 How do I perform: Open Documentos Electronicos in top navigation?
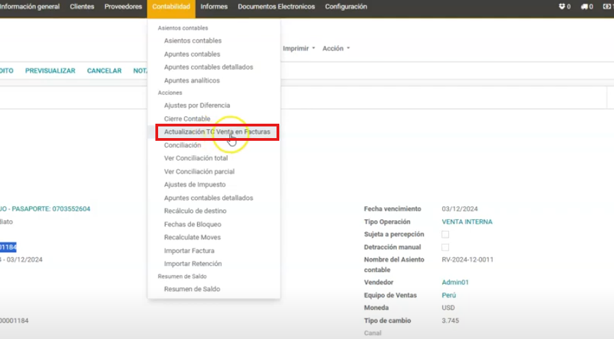click(x=276, y=7)
